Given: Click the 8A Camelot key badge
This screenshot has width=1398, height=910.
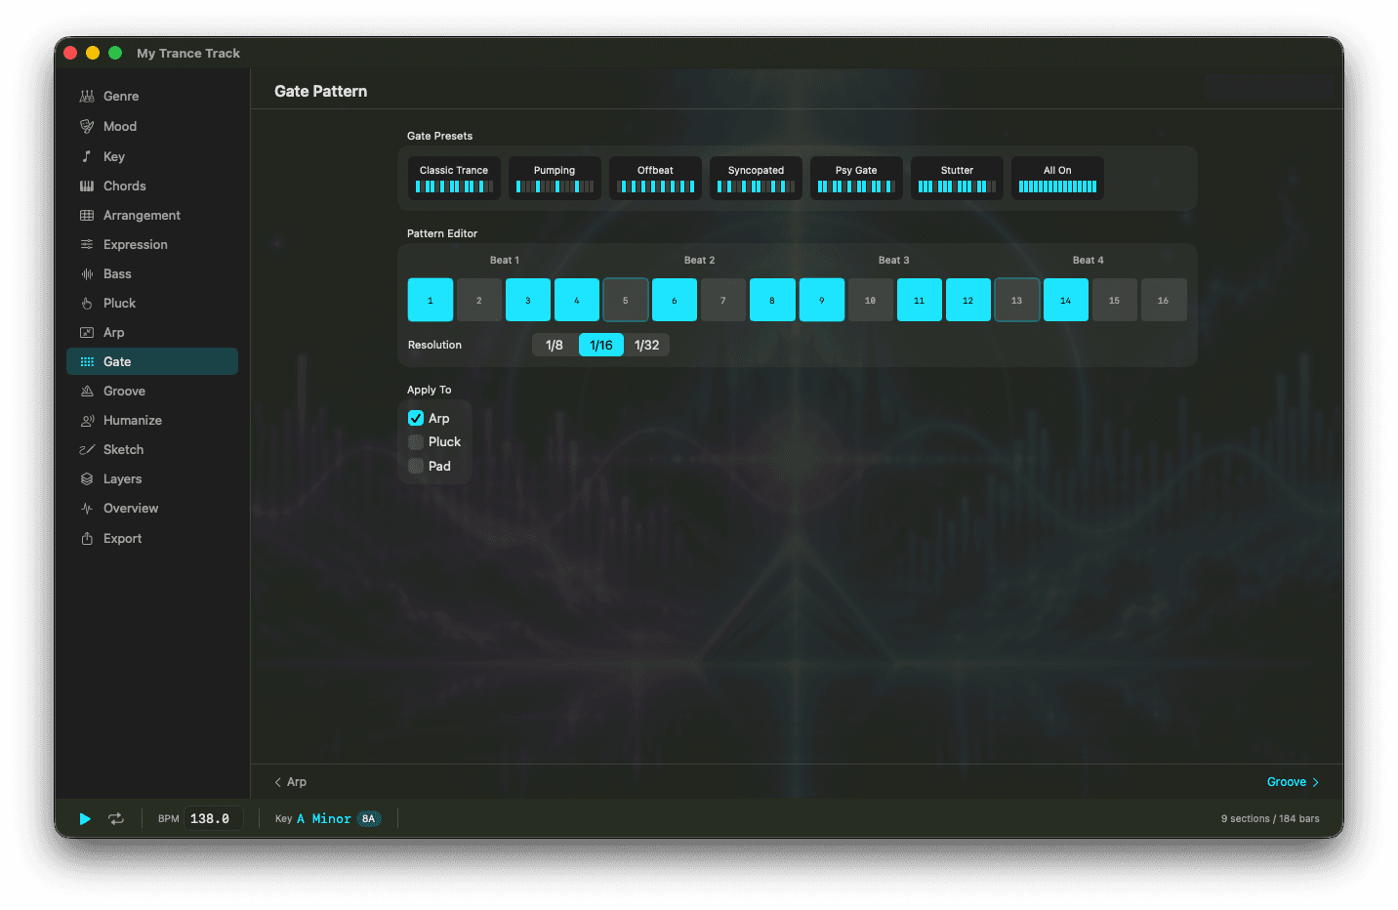Looking at the screenshot, I should point(368,819).
